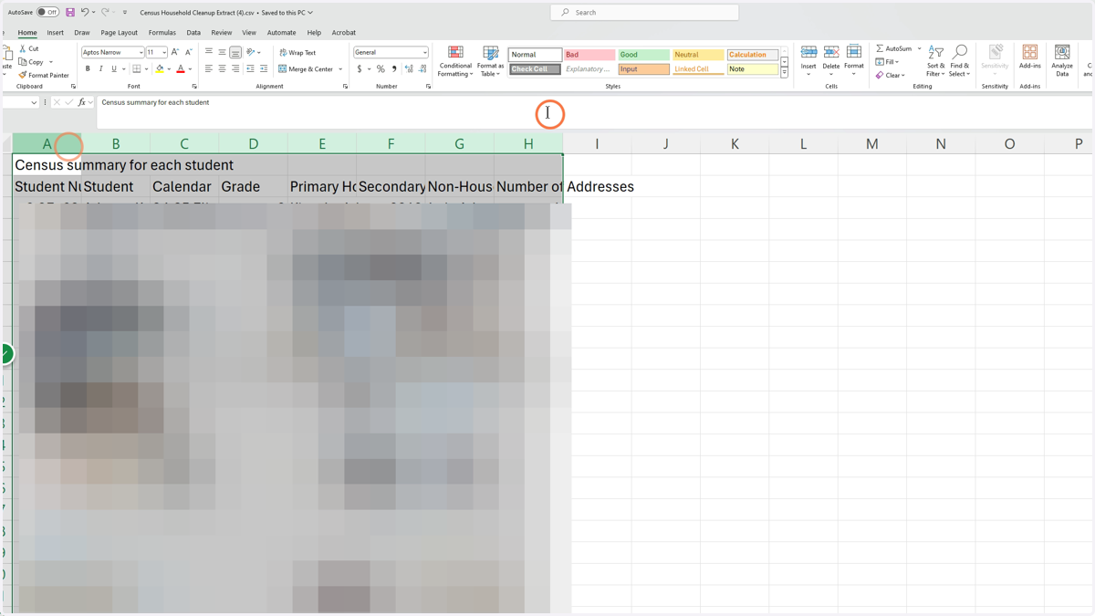Image resolution: width=1095 pixels, height=616 pixels.
Task: Open the font name dropdown
Action: pyautogui.click(x=141, y=52)
